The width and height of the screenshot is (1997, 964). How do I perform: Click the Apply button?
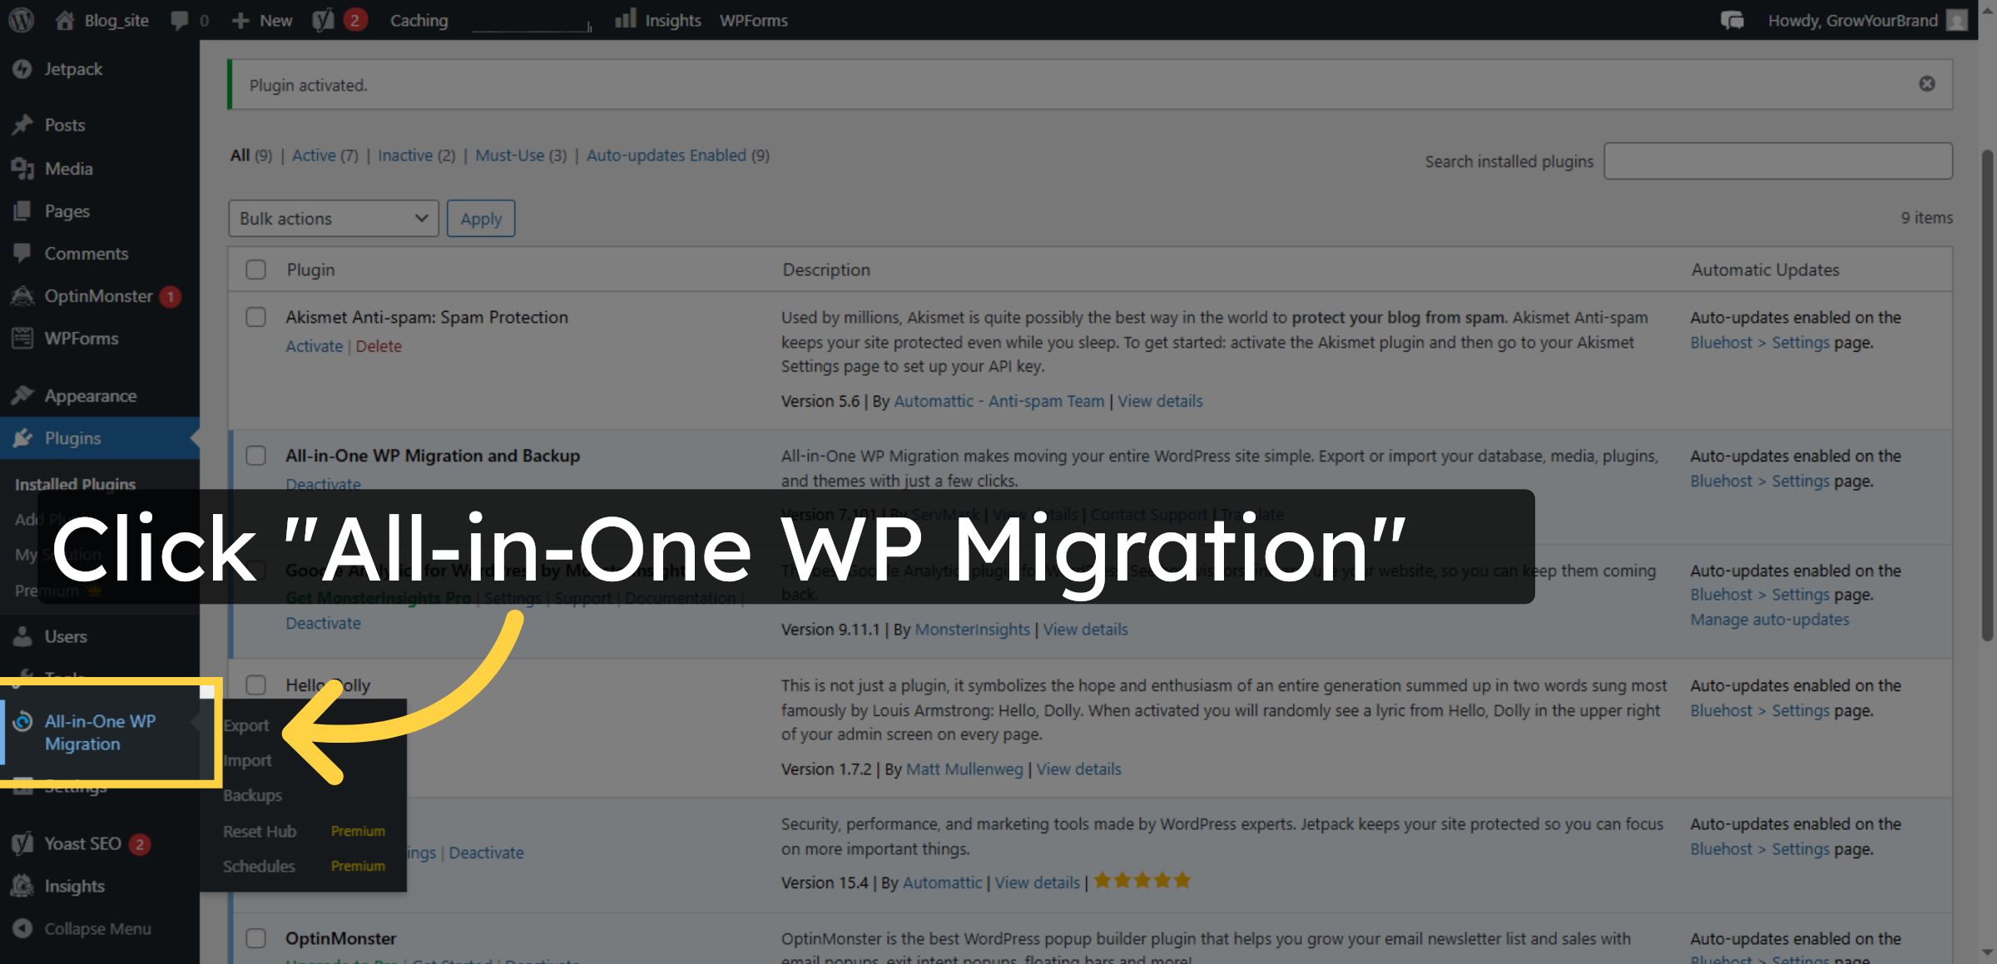click(x=480, y=218)
